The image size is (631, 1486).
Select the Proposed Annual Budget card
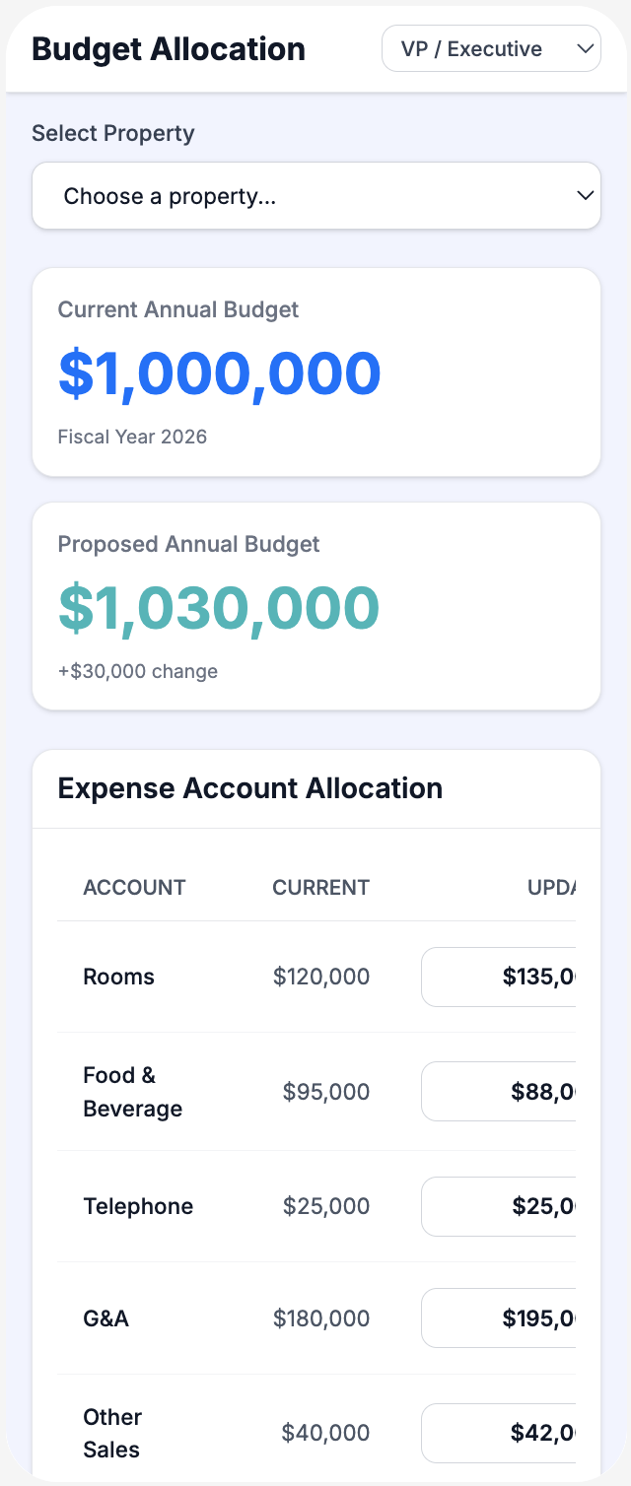click(x=315, y=606)
